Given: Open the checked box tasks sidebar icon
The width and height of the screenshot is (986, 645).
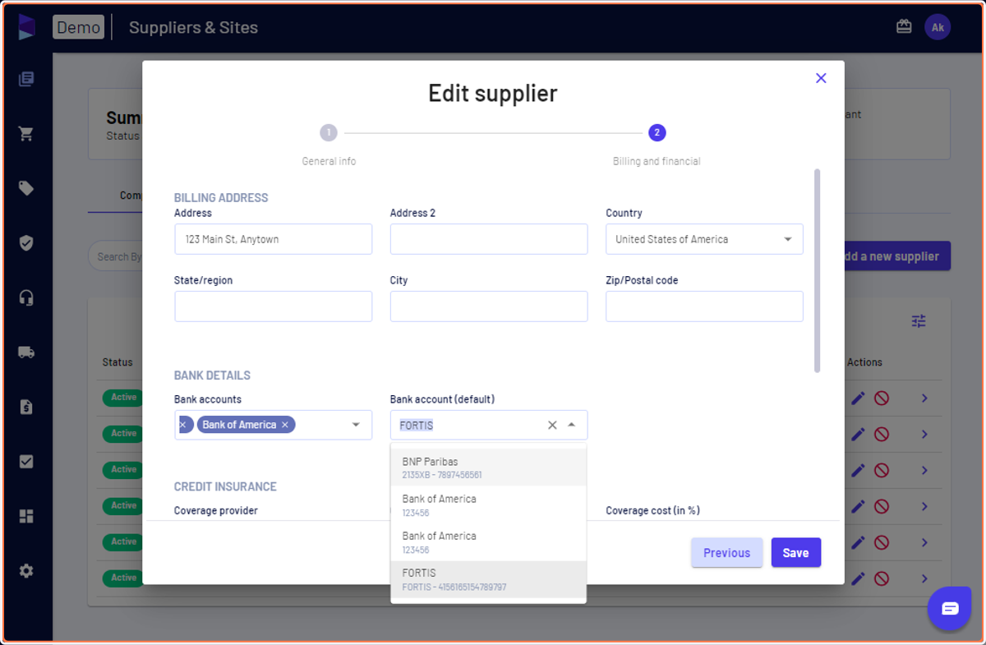Looking at the screenshot, I should pos(26,462).
